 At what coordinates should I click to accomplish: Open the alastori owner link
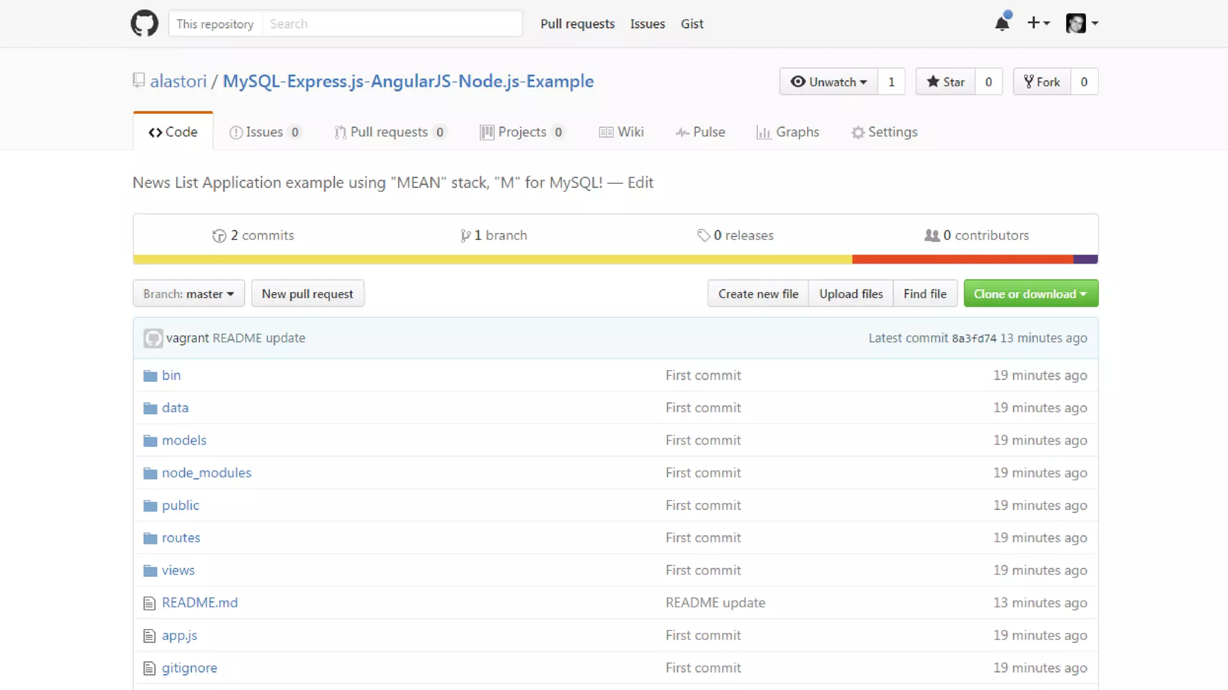[x=178, y=81]
